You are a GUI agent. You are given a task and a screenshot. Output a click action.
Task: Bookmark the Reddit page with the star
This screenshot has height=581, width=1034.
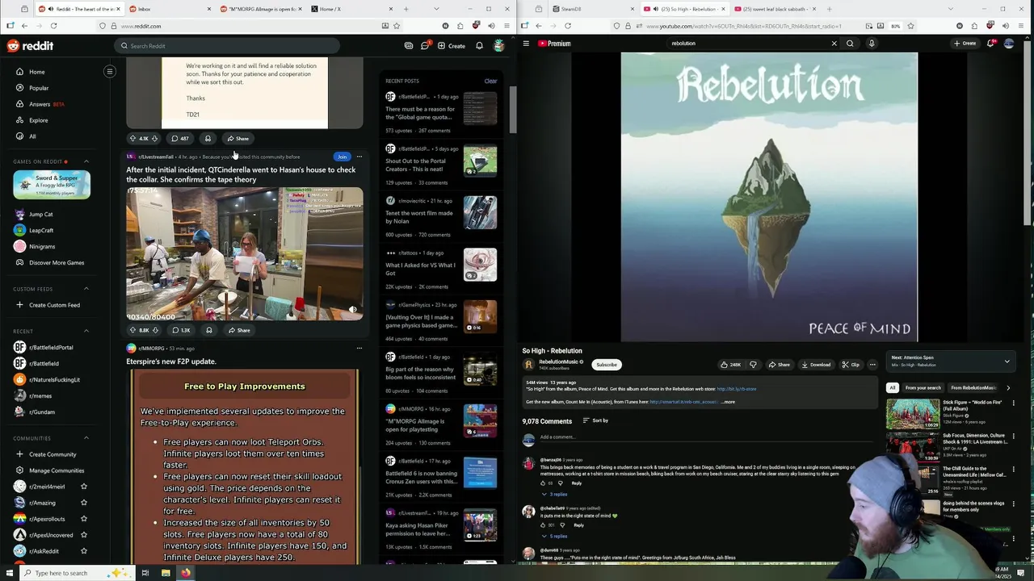pyautogui.click(x=396, y=26)
